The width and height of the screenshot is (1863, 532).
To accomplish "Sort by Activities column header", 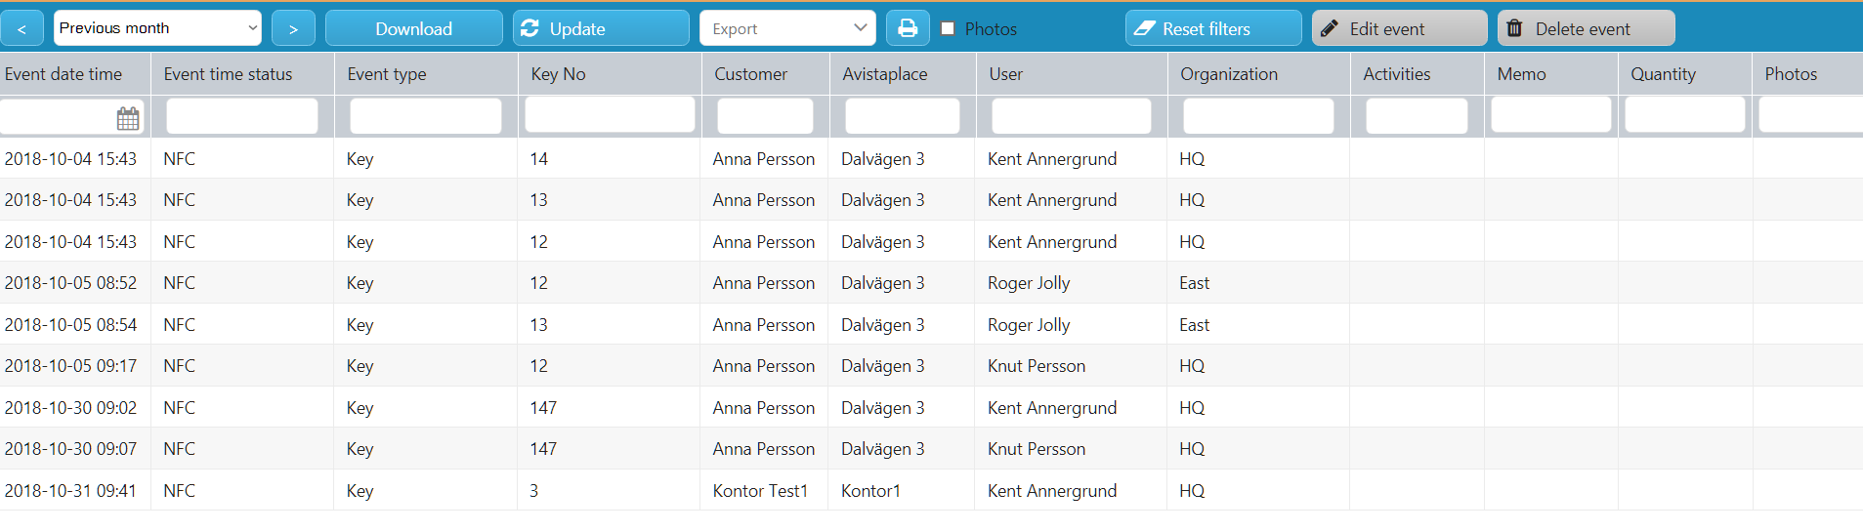I will (1396, 74).
